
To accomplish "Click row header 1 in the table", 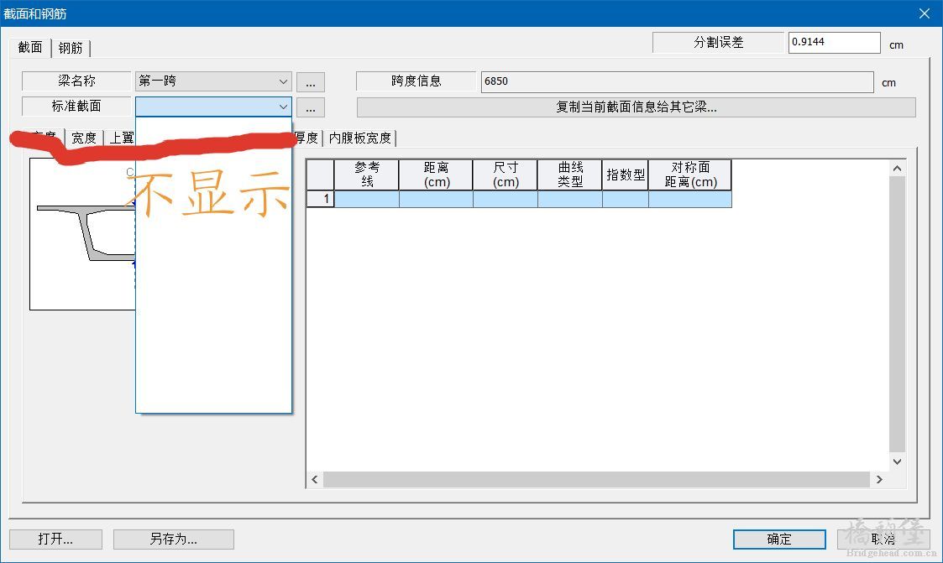I will coord(321,199).
